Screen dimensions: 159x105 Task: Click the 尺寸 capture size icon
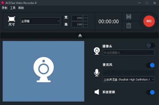pos(12,21)
